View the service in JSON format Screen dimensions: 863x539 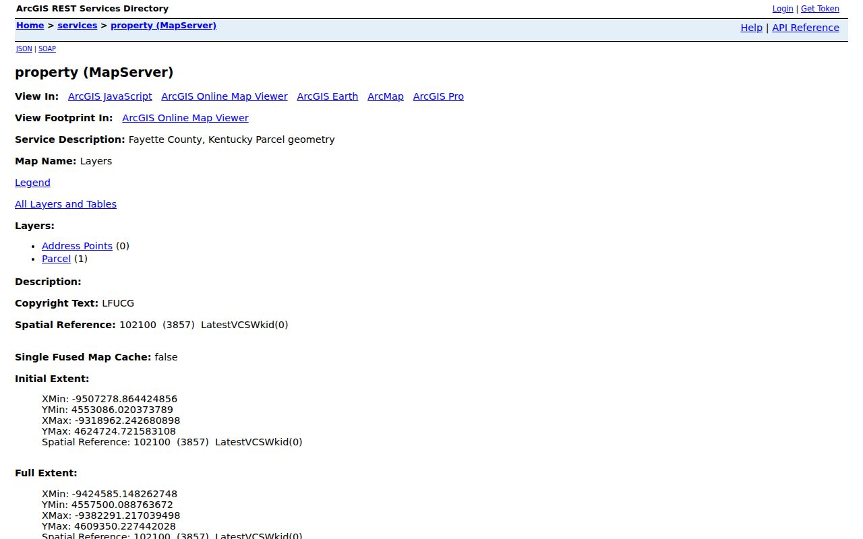coord(24,49)
